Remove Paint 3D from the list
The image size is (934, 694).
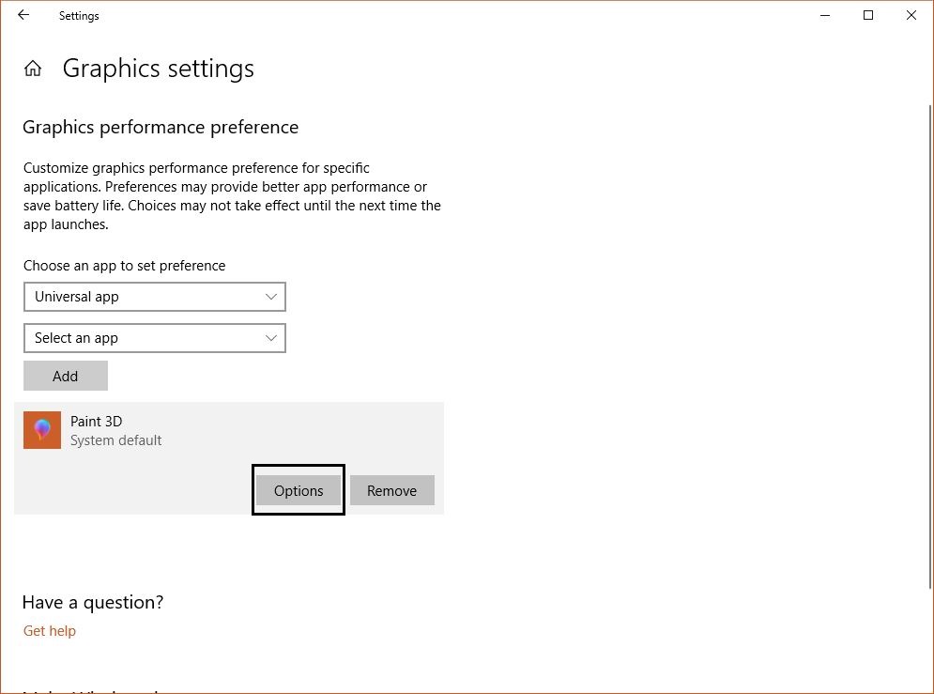(x=392, y=490)
